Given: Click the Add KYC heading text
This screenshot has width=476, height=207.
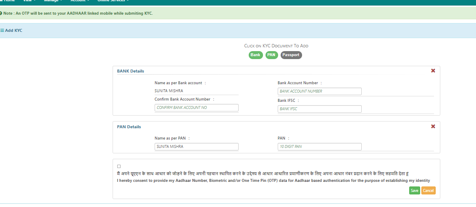Looking at the screenshot, I should point(14,31).
